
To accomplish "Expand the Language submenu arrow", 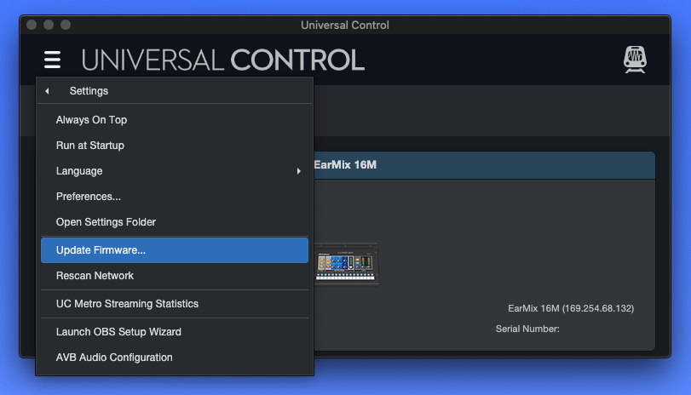I will coord(299,171).
